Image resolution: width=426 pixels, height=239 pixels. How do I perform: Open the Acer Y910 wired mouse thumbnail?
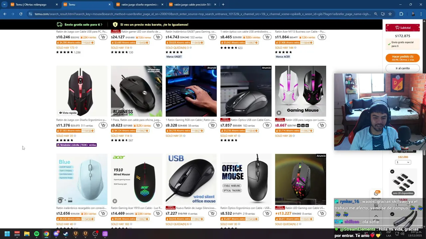pyautogui.click(x=136, y=179)
